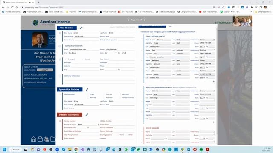Click the First Name field containing Janet
This screenshot has width=273, height=153.
pyautogui.click(x=86, y=33)
